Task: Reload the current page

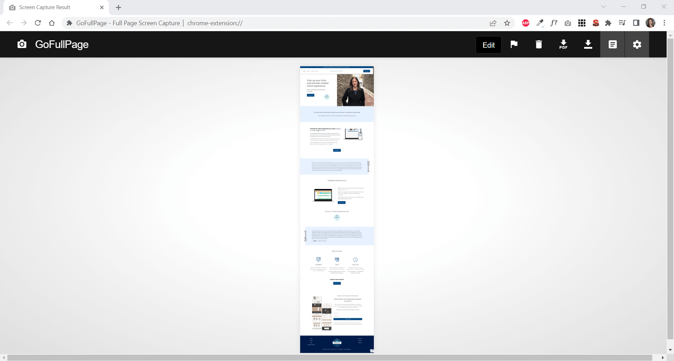Action: click(38, 23)
